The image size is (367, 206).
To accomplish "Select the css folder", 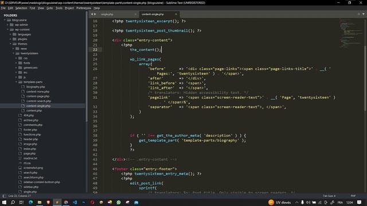I will tap(25, 58).
